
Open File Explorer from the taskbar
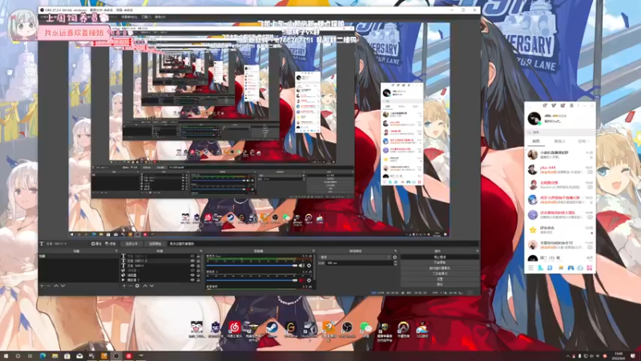[54, 356]
